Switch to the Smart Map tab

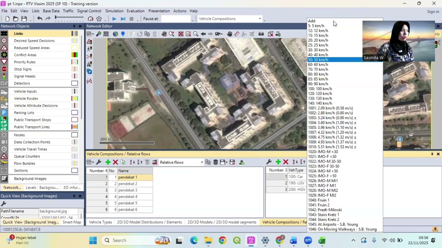click(72, 222)
